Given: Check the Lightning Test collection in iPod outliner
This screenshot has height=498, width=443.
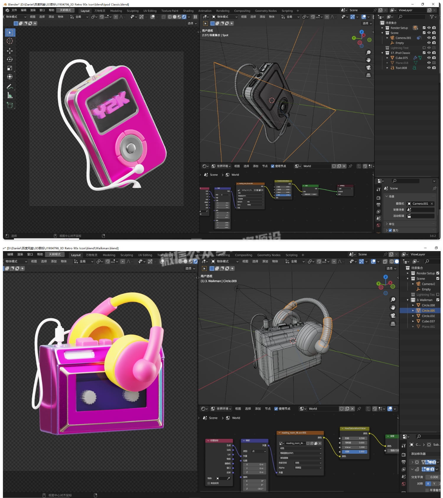Looking at the screenshot, I should [x=424, y=48].
